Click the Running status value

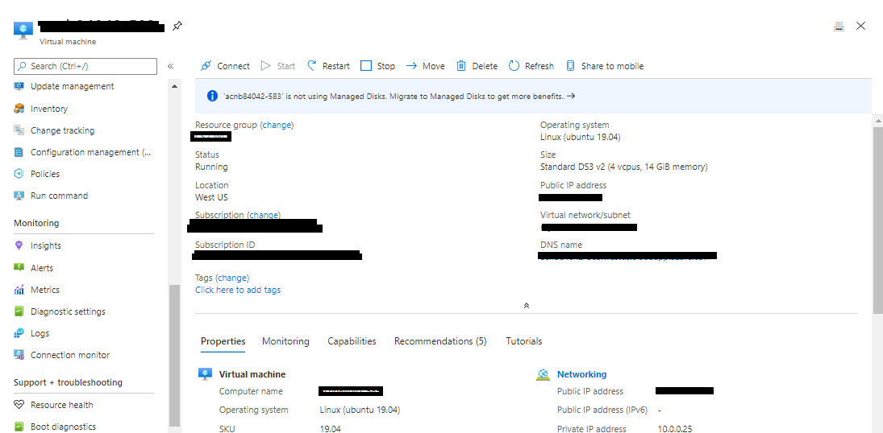[211, 167]
